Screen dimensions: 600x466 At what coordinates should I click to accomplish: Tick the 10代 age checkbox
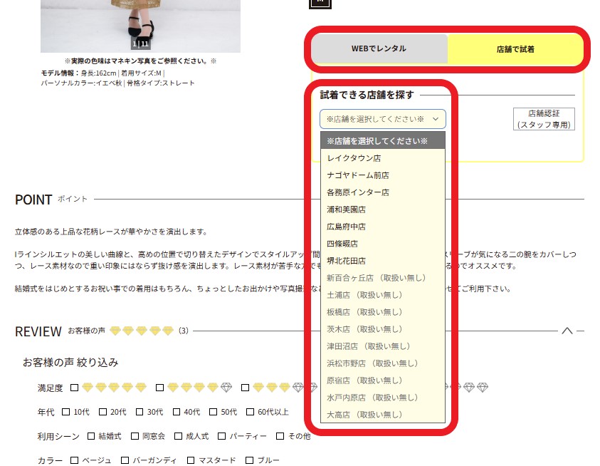(x=66, y=412)
